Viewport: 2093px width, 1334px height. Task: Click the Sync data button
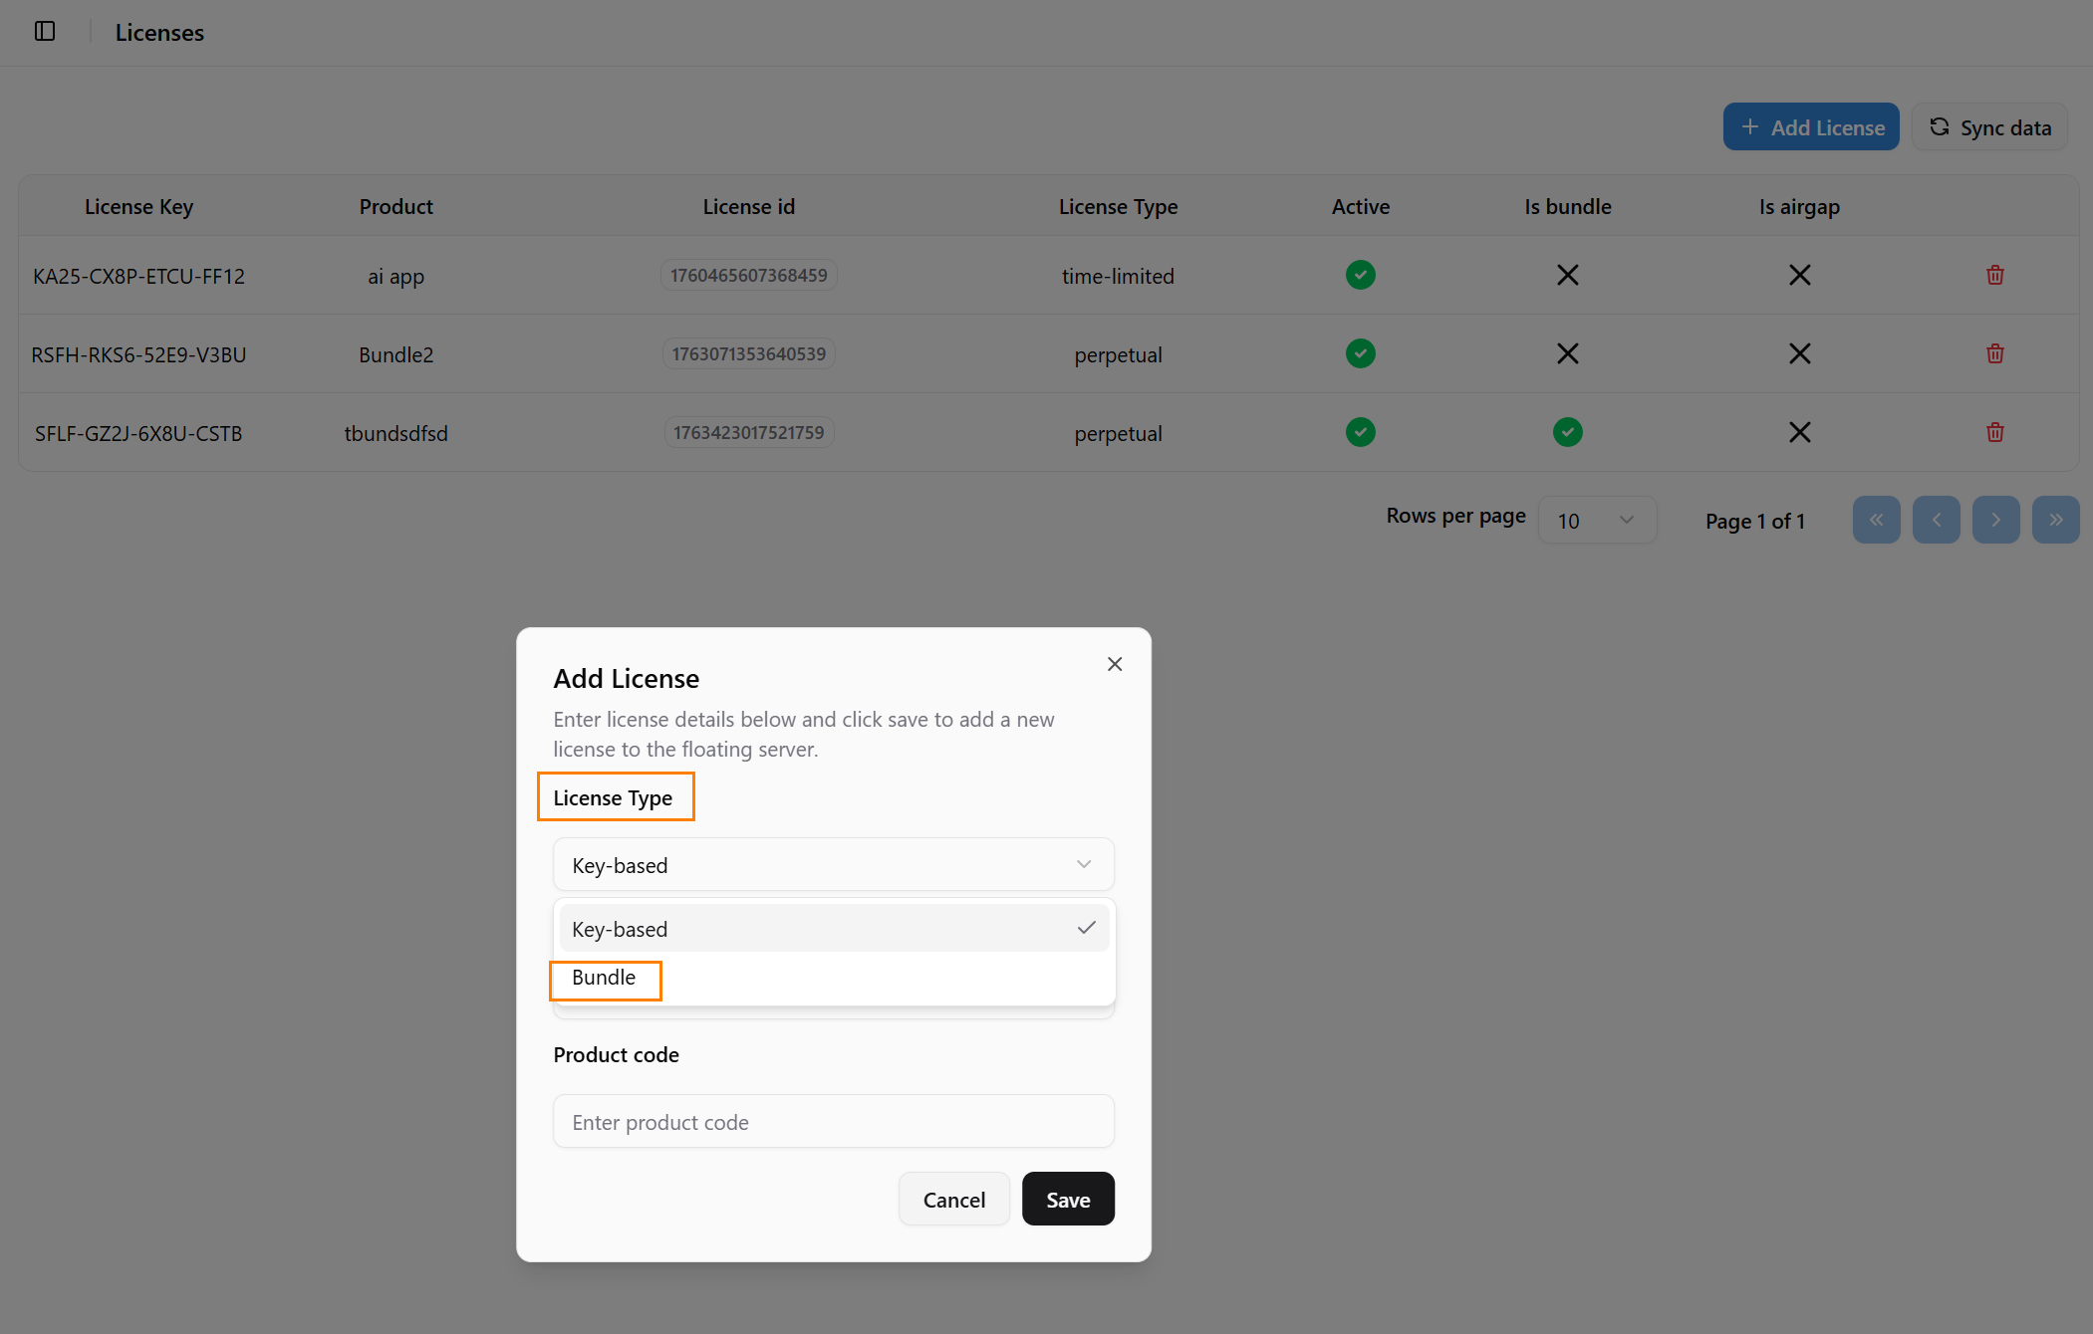[x=1989, y=127]
